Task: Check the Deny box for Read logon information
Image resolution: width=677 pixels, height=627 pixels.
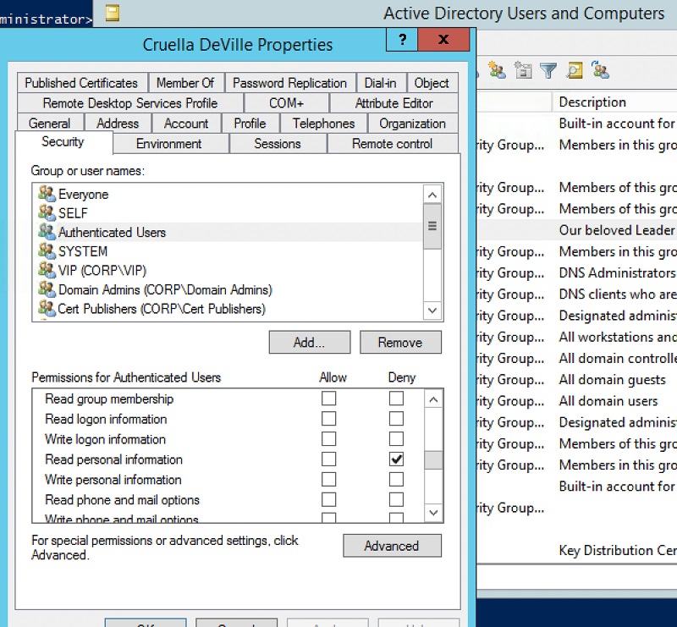Action: point(398,419)
